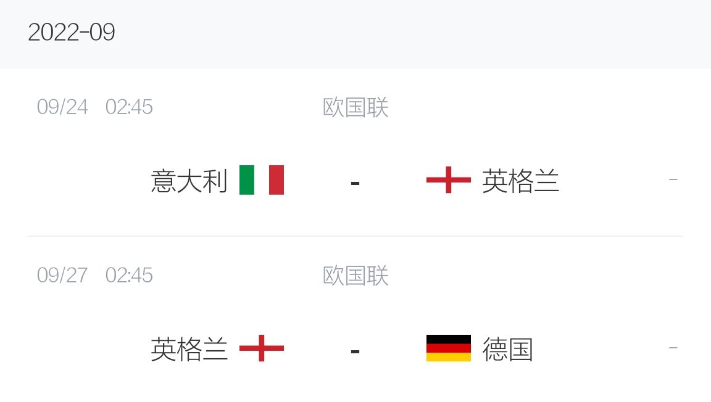Click the Germany flag icon

coord(449,348)
